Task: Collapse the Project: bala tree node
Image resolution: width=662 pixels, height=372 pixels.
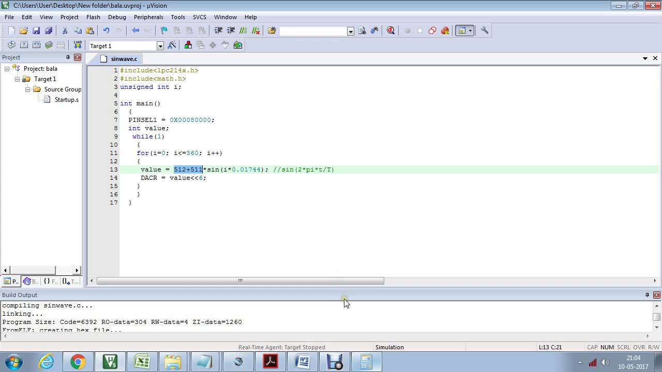Action: (x=7, y=69)
